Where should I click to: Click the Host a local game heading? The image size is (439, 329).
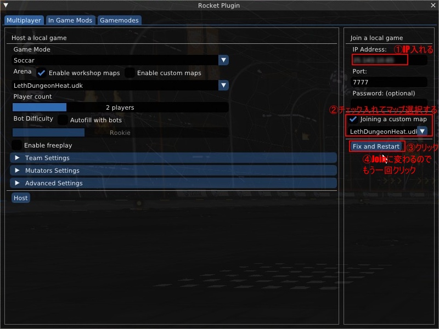point(39,38)
